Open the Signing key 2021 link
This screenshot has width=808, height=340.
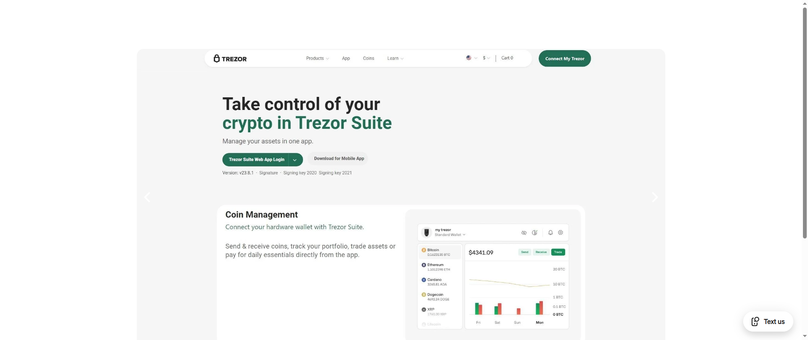click(335, 173)
